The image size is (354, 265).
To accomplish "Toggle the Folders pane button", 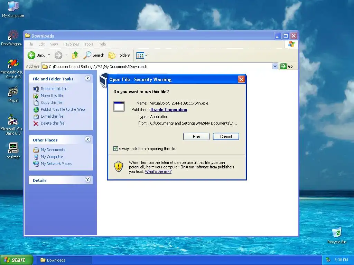I will 119,55.
